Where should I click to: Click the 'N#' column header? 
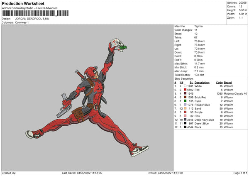[x=181, y=83]
